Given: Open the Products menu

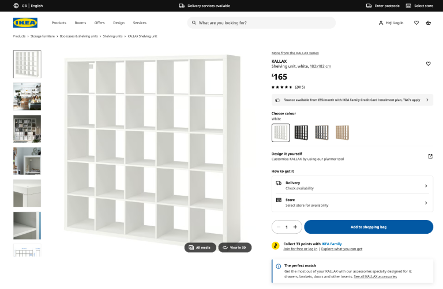Looking at the screenshot, I should [59, 23].
